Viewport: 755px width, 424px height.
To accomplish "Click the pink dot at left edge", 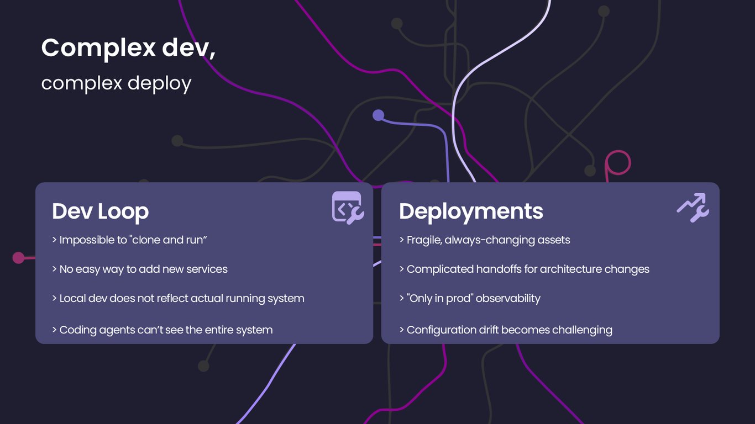I will pyautogui.click(x=19, y=257).
